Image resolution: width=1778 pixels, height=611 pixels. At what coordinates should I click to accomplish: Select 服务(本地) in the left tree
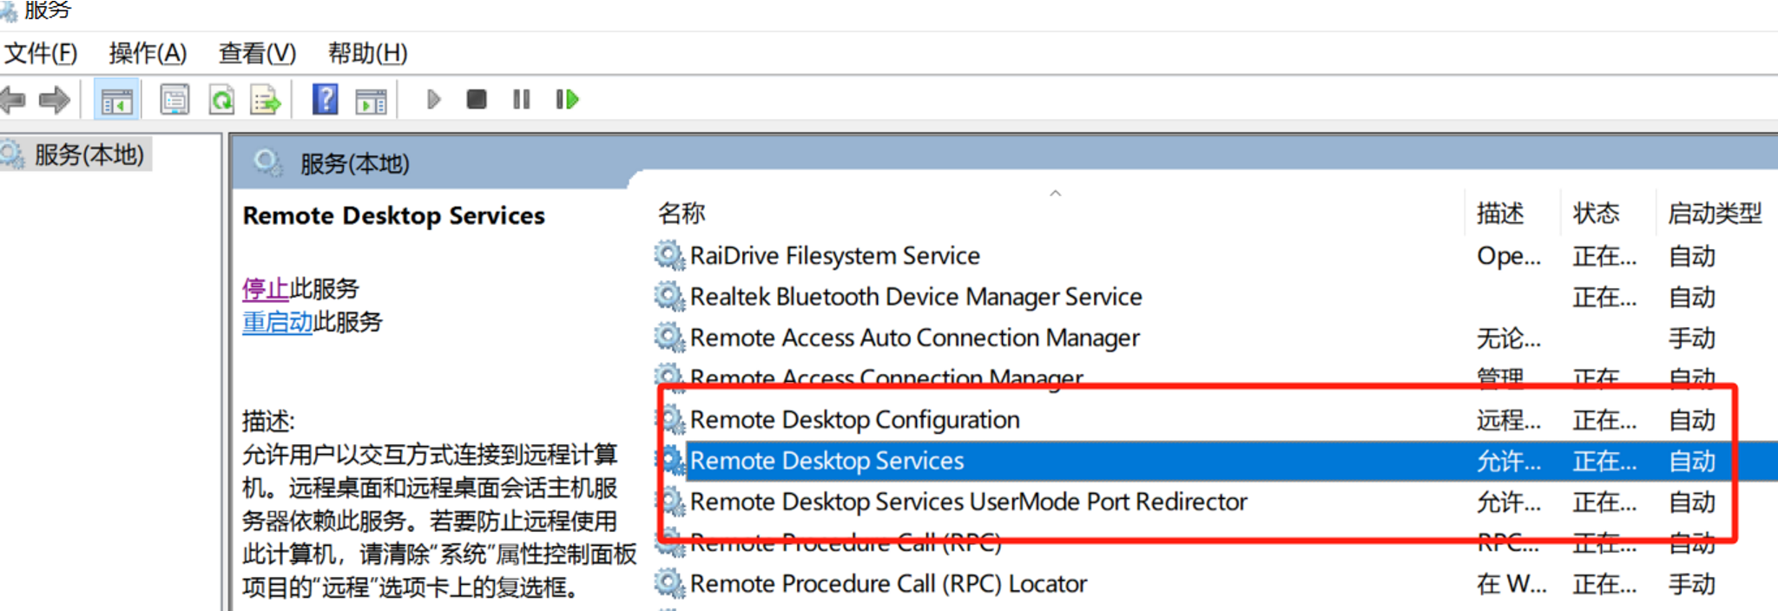(89, 155)
